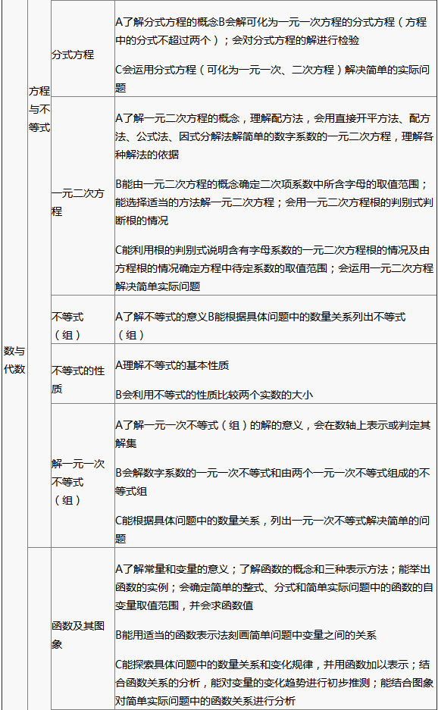Image resolution: width=438 pixels, height=710 pixels.
Task: Click the paragraph C能探索具体问题中的数量关系和变化规律
Action: pyautogui.click(x=274, y=683)
